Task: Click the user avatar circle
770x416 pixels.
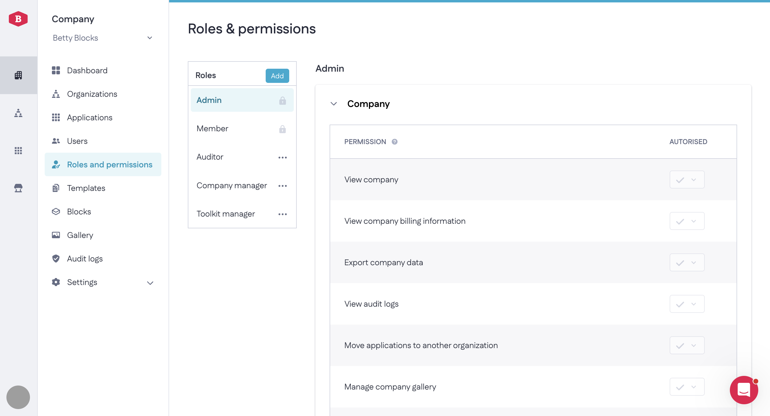Action: click(x=18, y=397)
